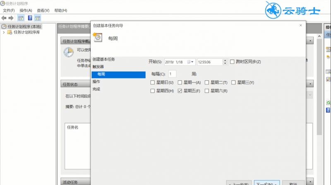
Task: Collapse the 活动任务 section using its arrow button
Action: pos(310,182)
